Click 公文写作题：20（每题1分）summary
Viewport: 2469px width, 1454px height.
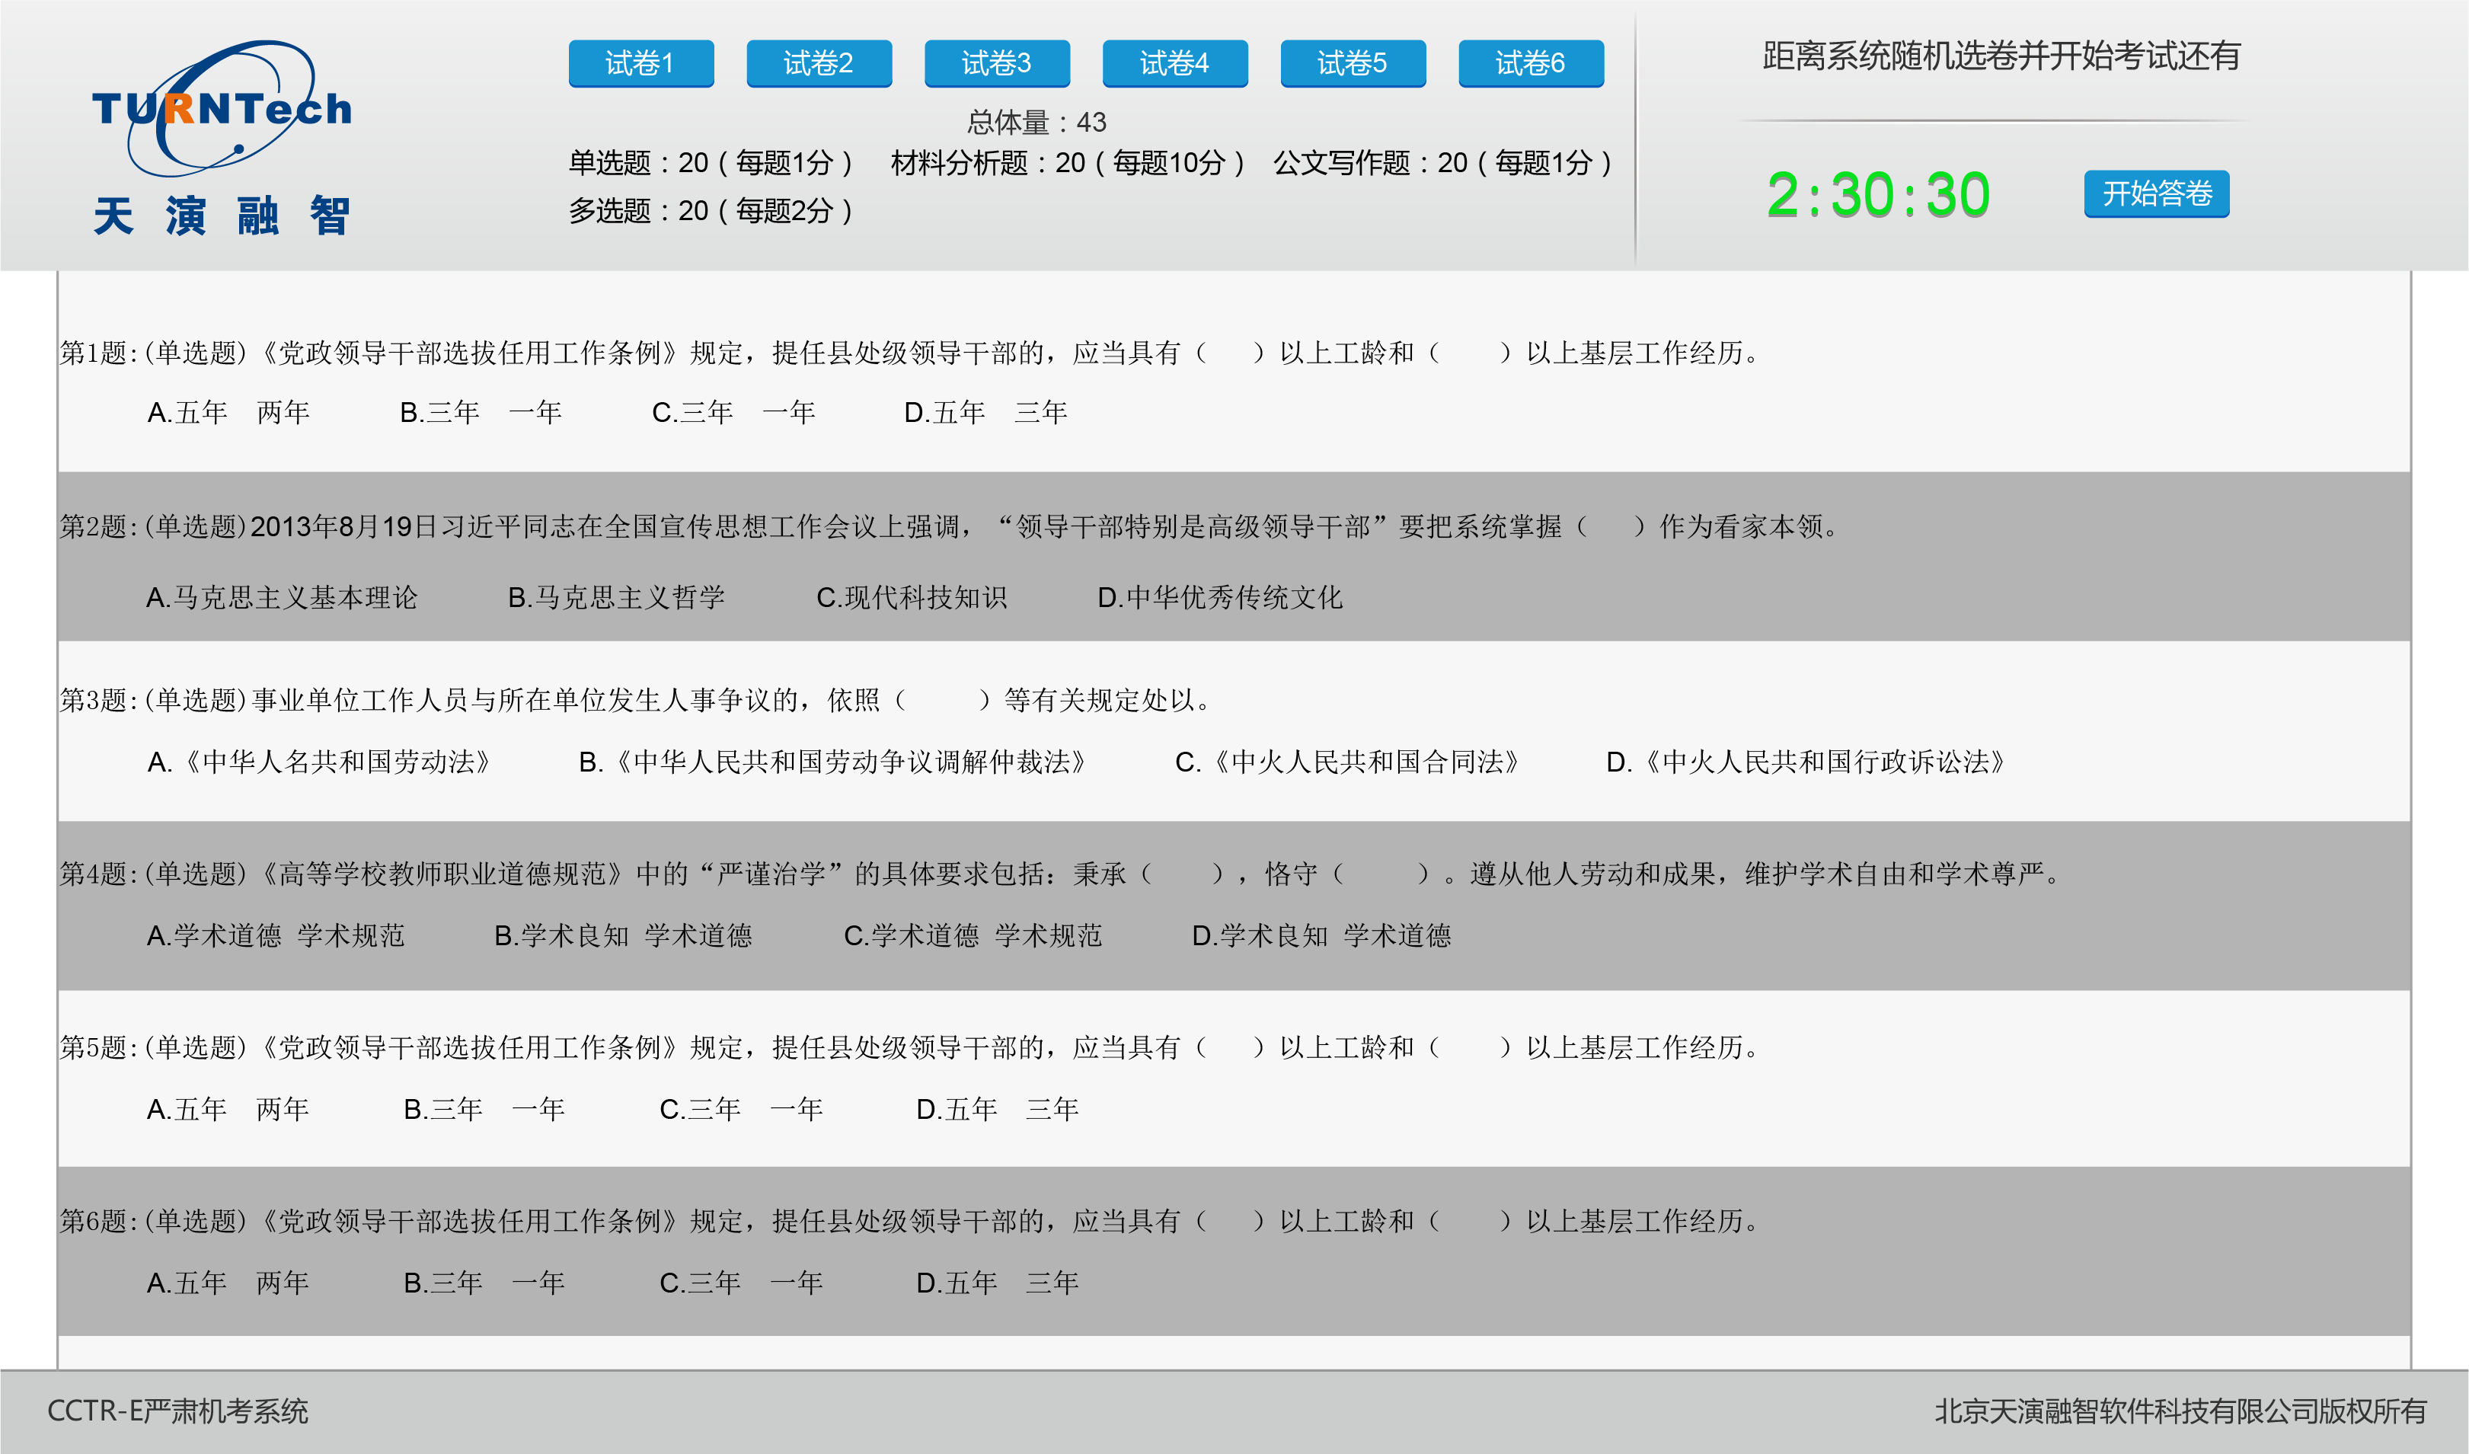(1443, 163)
